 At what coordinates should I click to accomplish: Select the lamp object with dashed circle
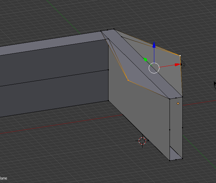click(x=182, y=64)
